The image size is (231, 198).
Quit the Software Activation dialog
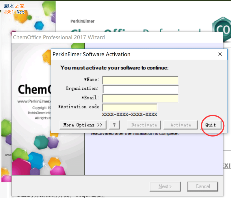point(211,125)
